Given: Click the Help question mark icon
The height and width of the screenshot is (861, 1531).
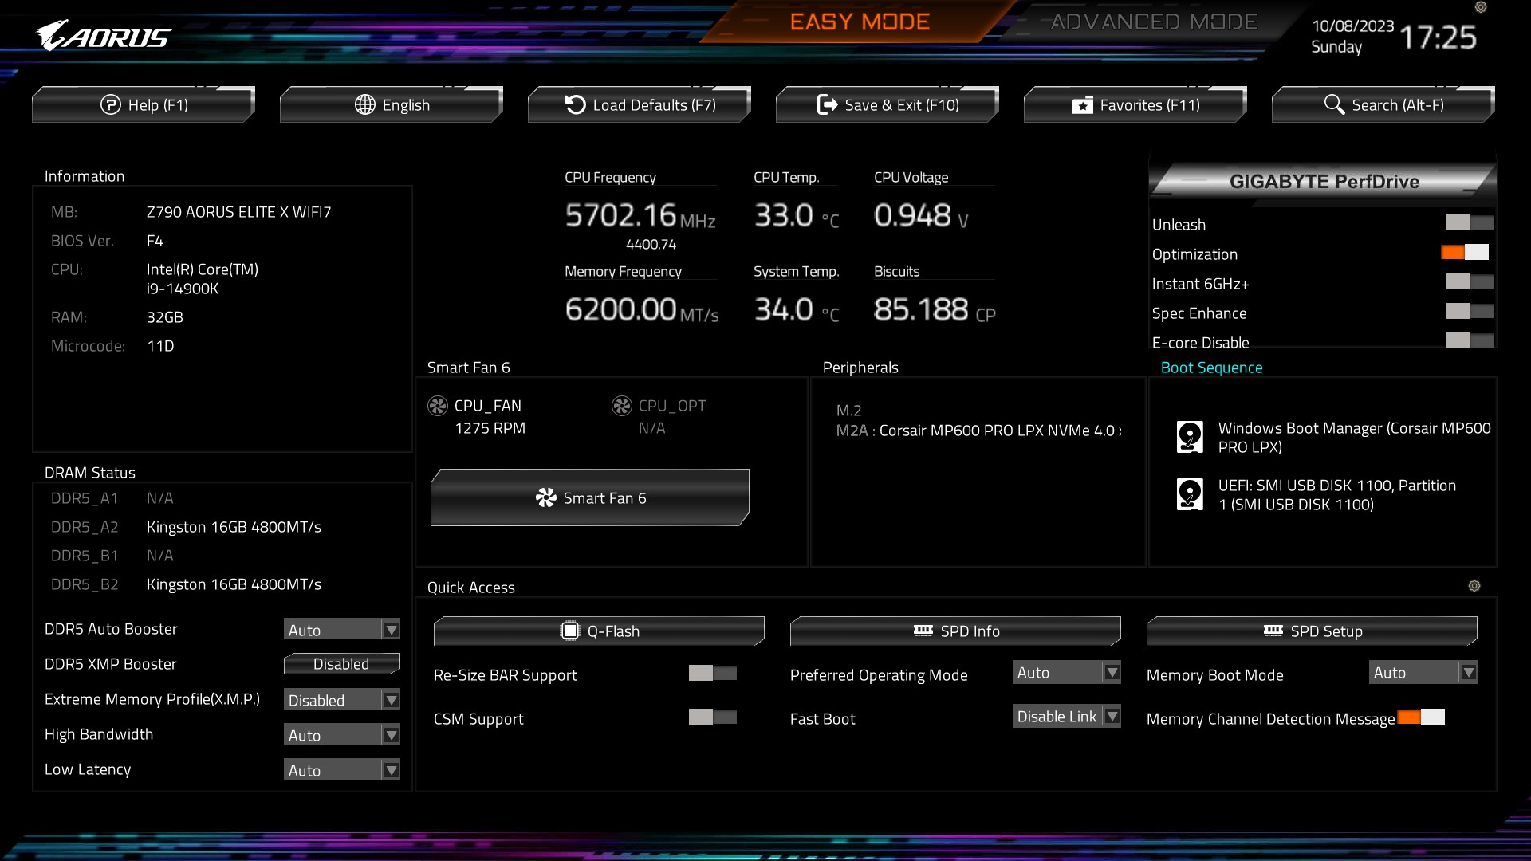Looking at the screenshot, I should (x=110, y=104).
